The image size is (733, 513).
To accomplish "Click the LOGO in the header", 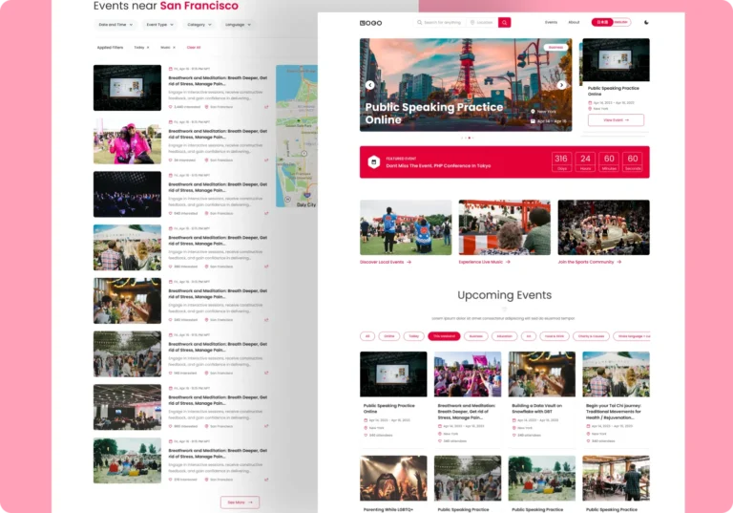I will click(x=370, y=22).
